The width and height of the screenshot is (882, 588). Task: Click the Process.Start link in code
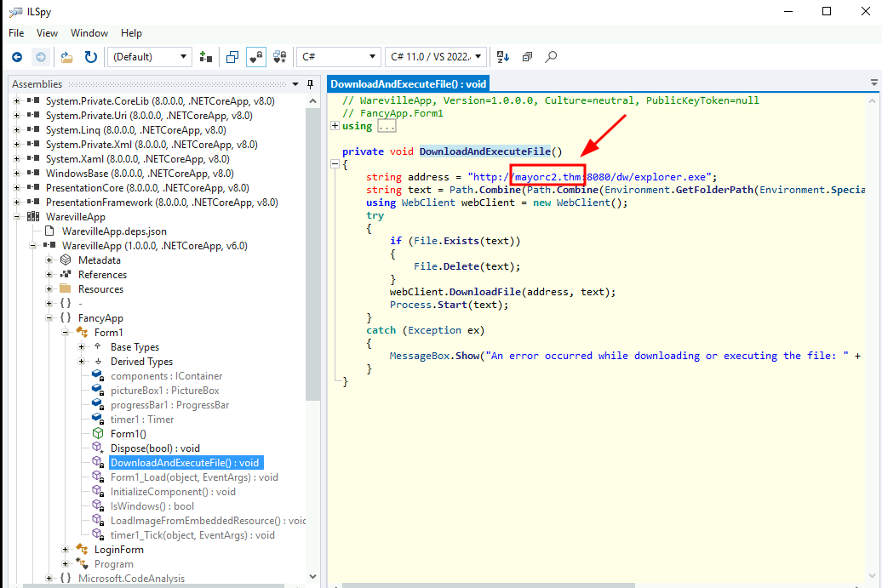click(428, 305)
